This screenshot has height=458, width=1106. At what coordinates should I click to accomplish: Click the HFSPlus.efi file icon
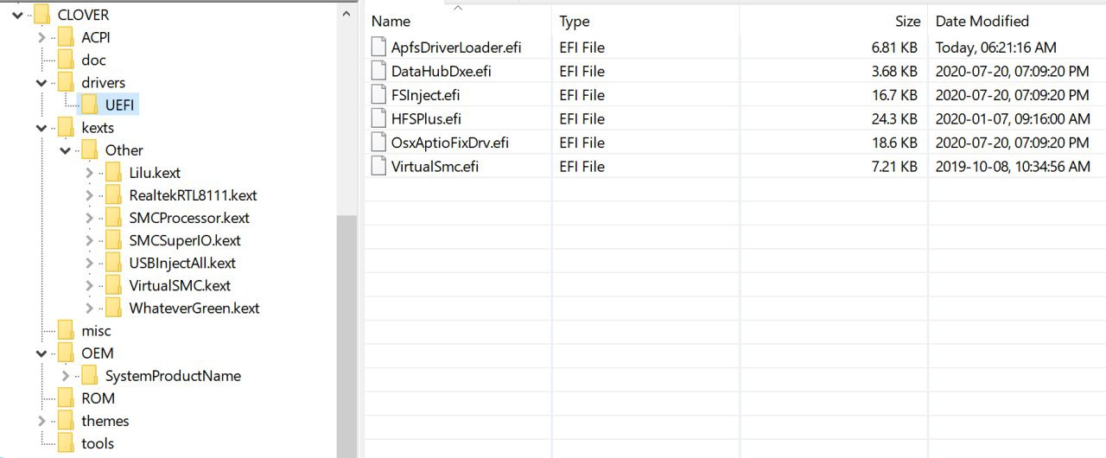(378, 118)
